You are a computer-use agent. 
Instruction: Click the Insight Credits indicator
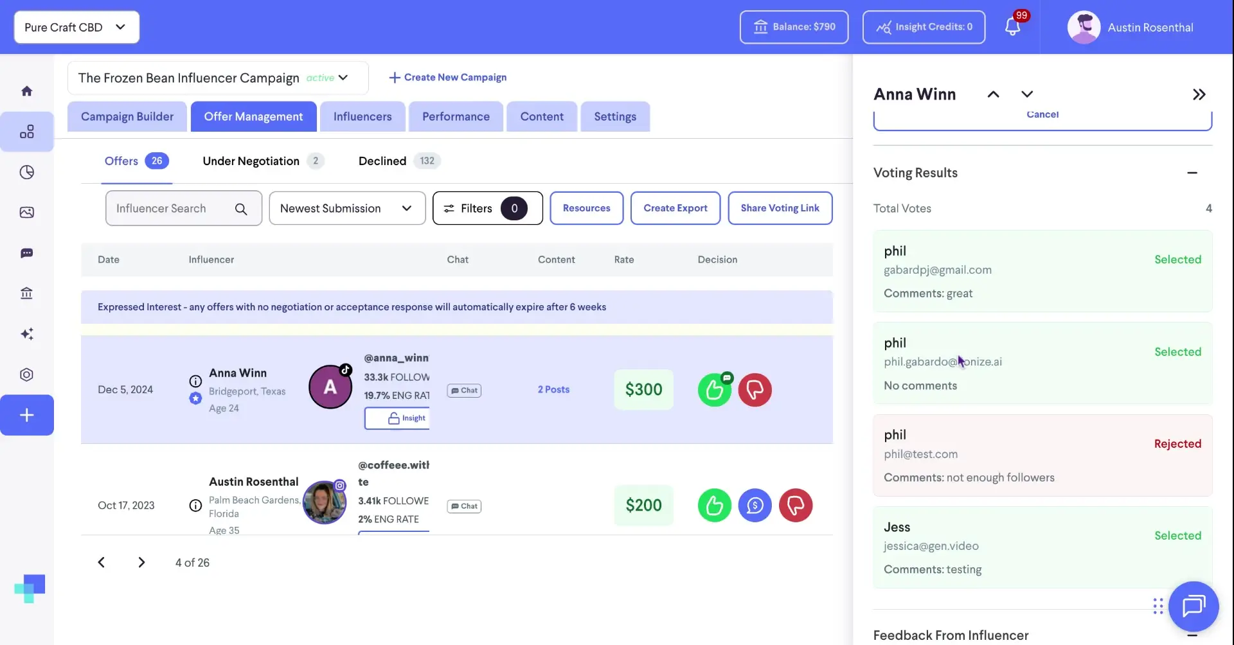pyautogui.click(x=924, y=27)
